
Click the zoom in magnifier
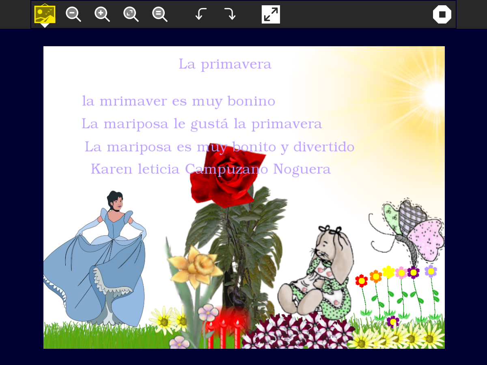(x=102, y=14)
